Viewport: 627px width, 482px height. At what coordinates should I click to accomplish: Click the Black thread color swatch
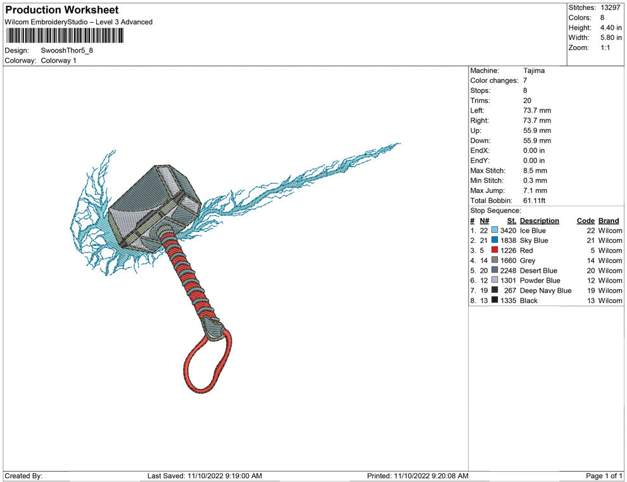pos(495,300)
